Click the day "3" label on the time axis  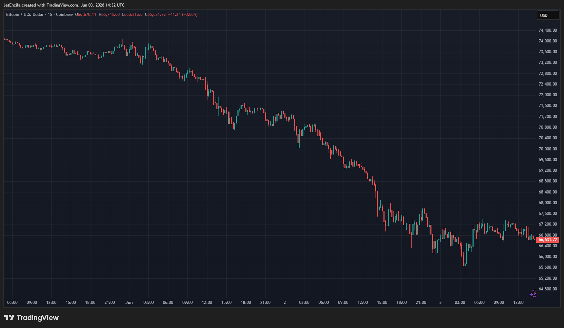click(440, 302)
